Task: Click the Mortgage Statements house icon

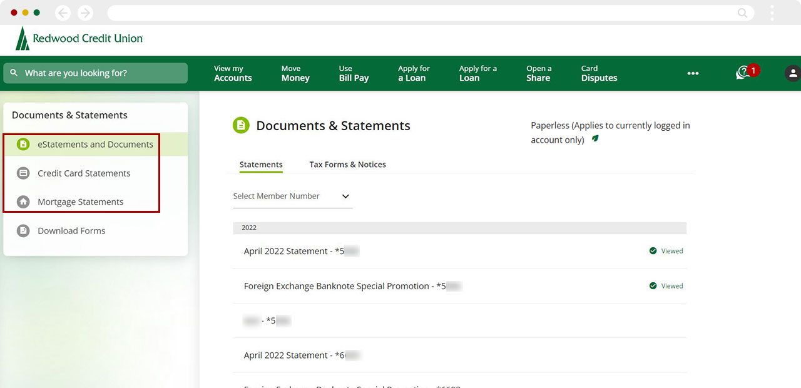Action: 23,202
